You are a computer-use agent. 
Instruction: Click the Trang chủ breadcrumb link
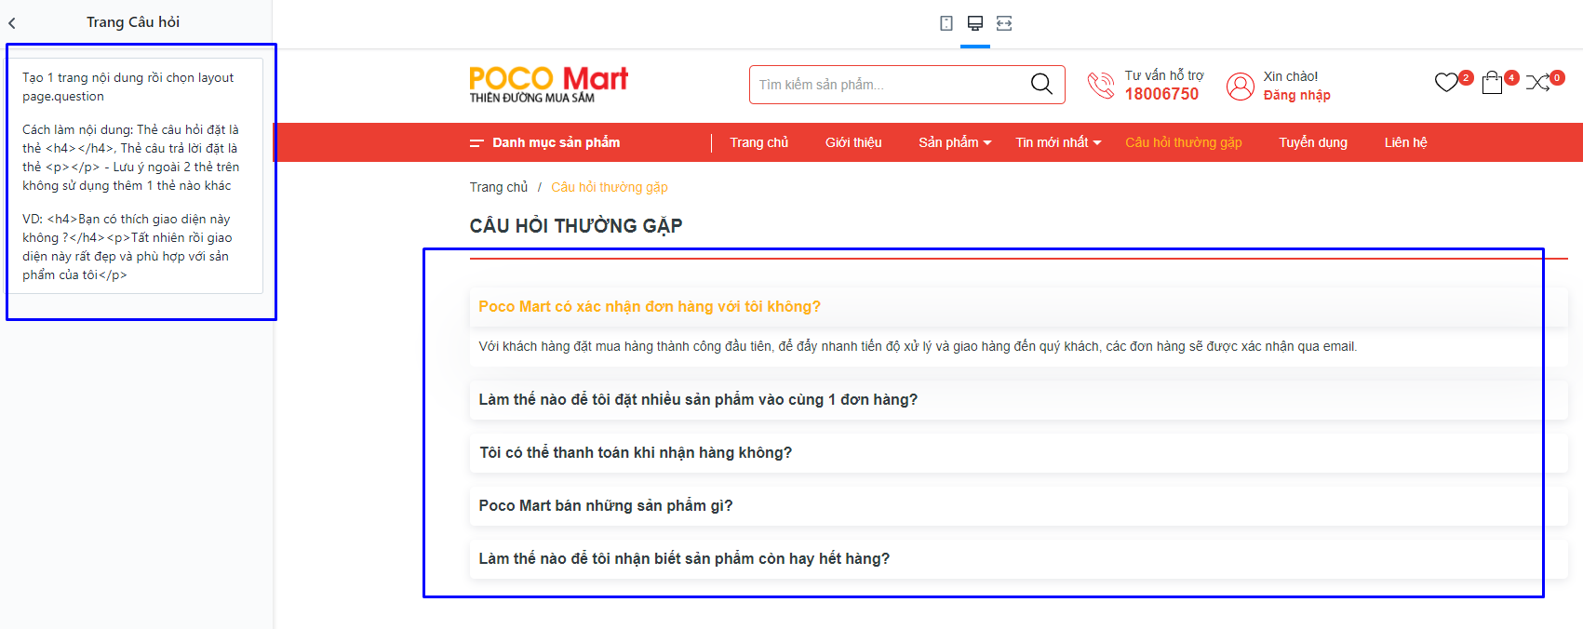[x=498, y=187]
